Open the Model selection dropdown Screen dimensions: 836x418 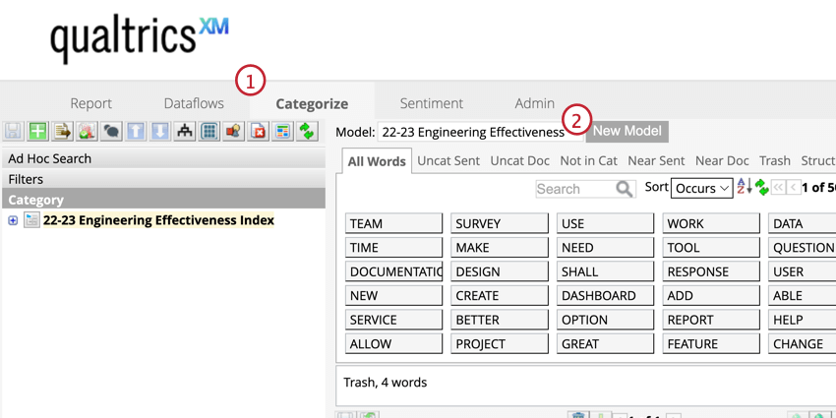click(478, 131)
